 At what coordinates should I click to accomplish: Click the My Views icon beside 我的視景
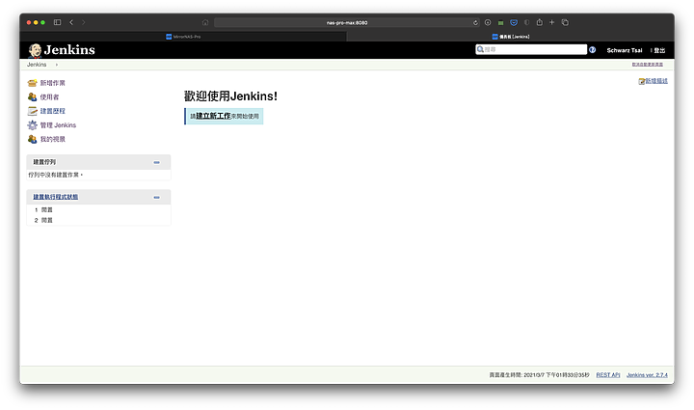tap(33, 139)
